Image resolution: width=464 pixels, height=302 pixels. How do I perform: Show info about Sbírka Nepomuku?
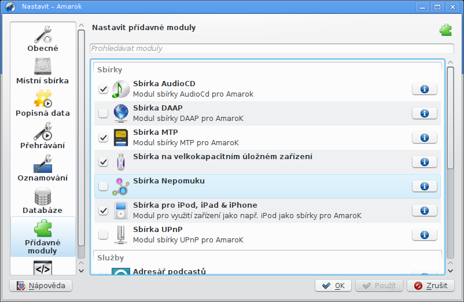[424, 186]
